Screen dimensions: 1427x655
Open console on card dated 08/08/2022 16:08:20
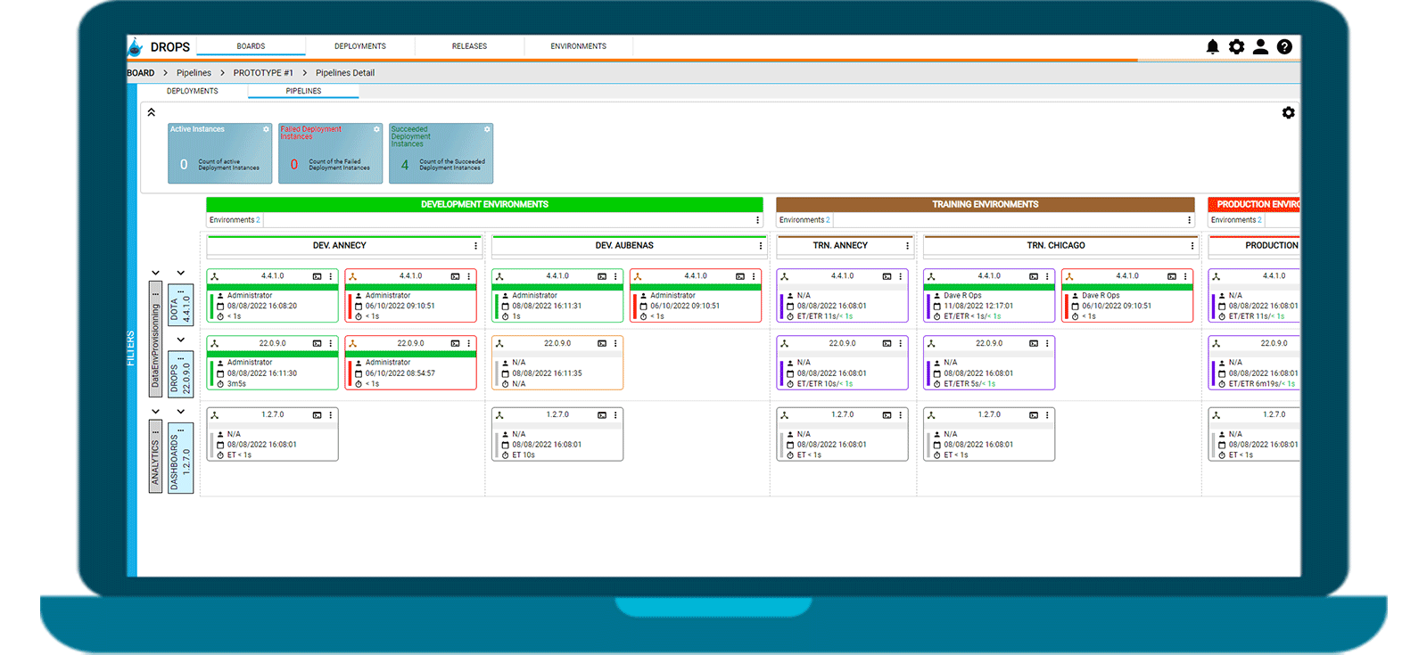tap(317, 276)
